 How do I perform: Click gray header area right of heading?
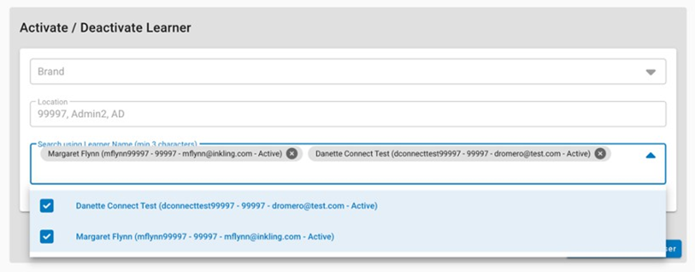[x=427, y=28]
